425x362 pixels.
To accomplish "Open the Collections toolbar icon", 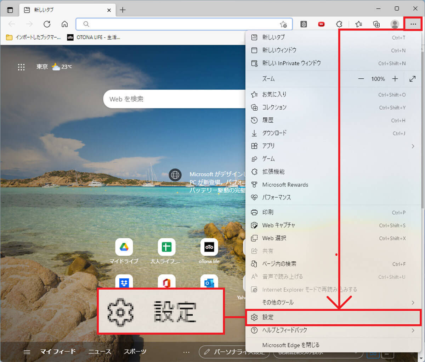I will click(x=376, y=24).
